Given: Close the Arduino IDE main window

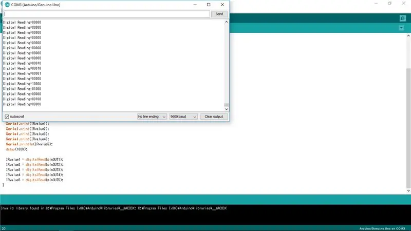Looking at the screenshot, I should 403,3.
